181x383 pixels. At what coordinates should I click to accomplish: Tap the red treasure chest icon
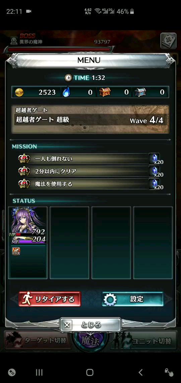click(x=105, y=92)
